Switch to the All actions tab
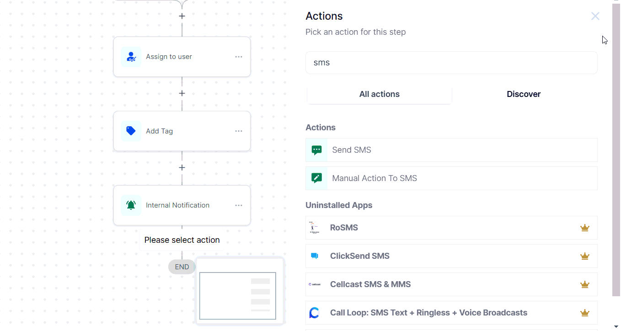 pyautogui.click(x=379, y=94)
